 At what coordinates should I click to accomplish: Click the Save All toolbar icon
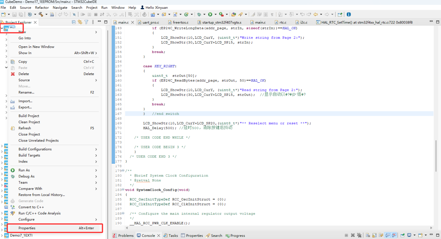(20, 14)
